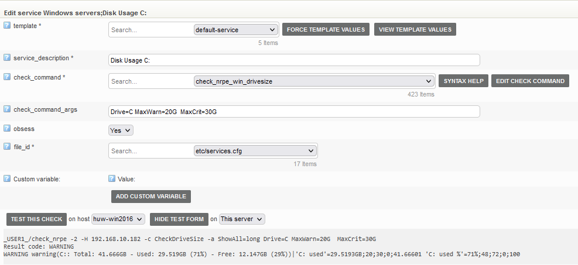Expand the check_nrpe_win_drivesize command dropdown
The height and width of the screenshot is (265, 578).
[314, 81]
